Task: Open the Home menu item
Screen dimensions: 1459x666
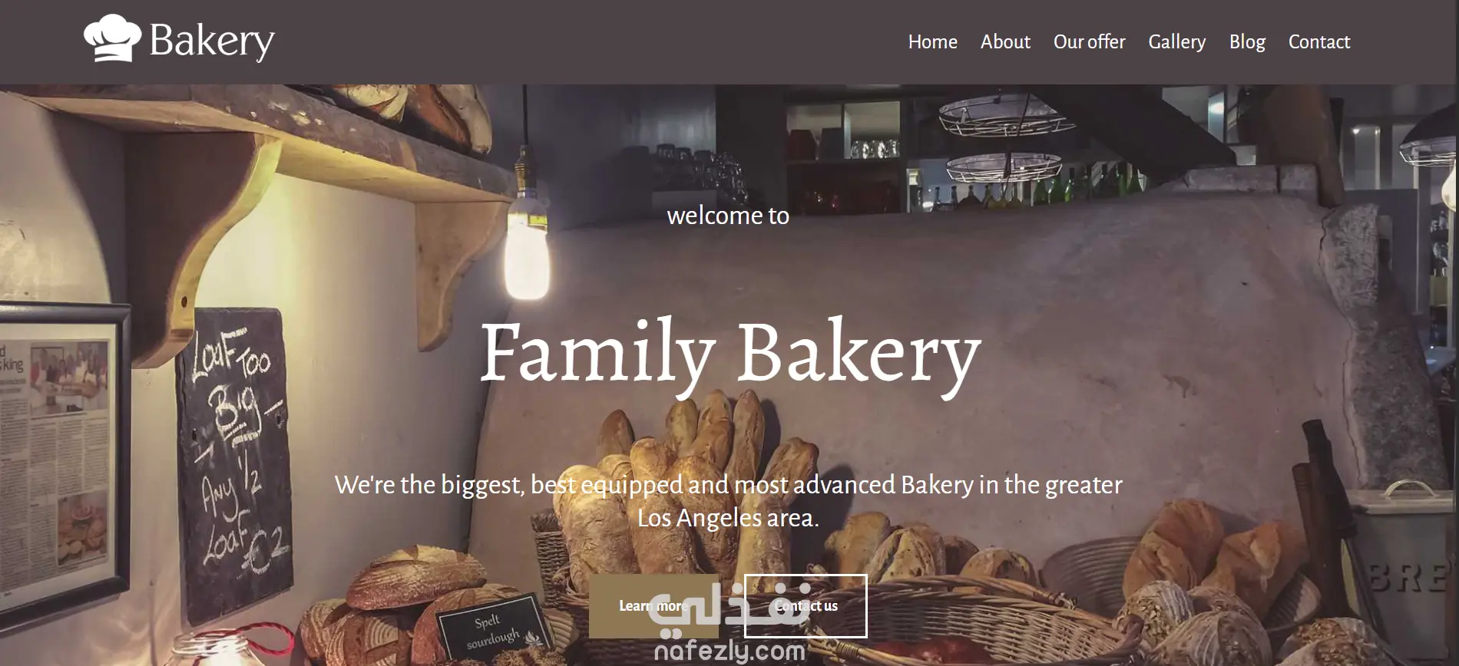Action: coord(932,42)
